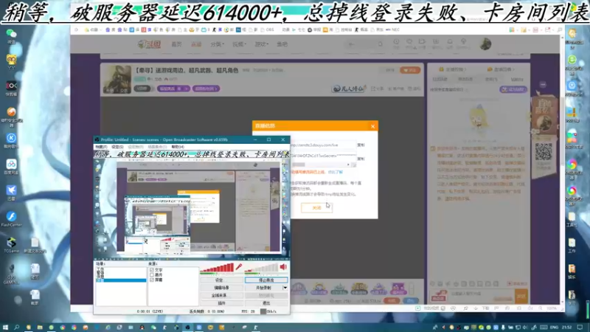Click the 凡人修仙 banner below room title

click(x=349, y=89)
